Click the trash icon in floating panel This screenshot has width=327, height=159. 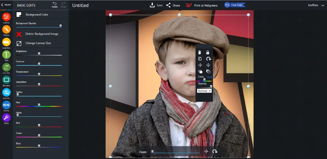coord(200,52)
